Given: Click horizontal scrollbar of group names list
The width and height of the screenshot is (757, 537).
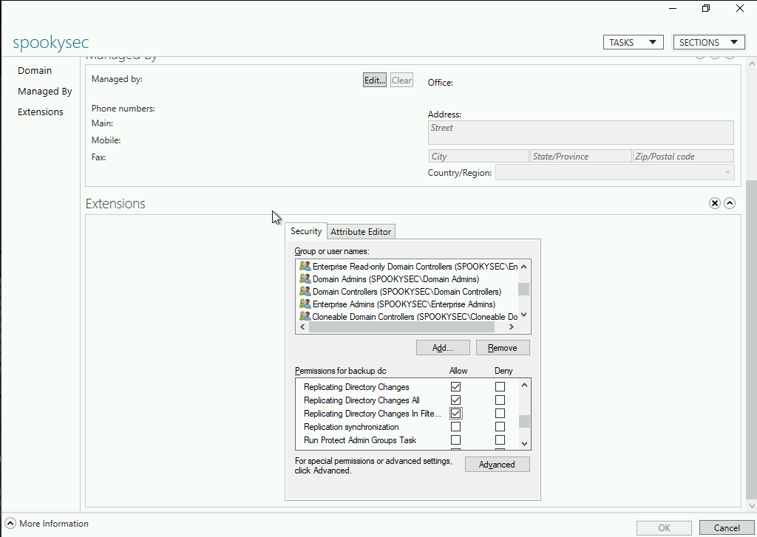Looking at the screenshot, I should [407, 327].
